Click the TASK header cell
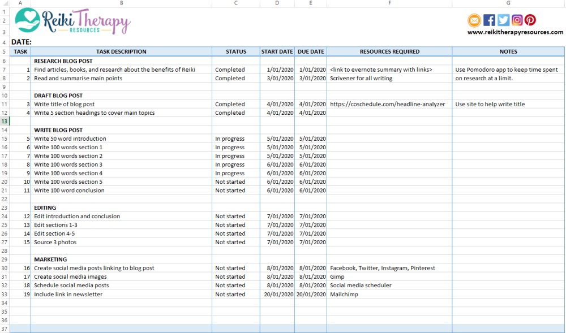 click(20, 51)
